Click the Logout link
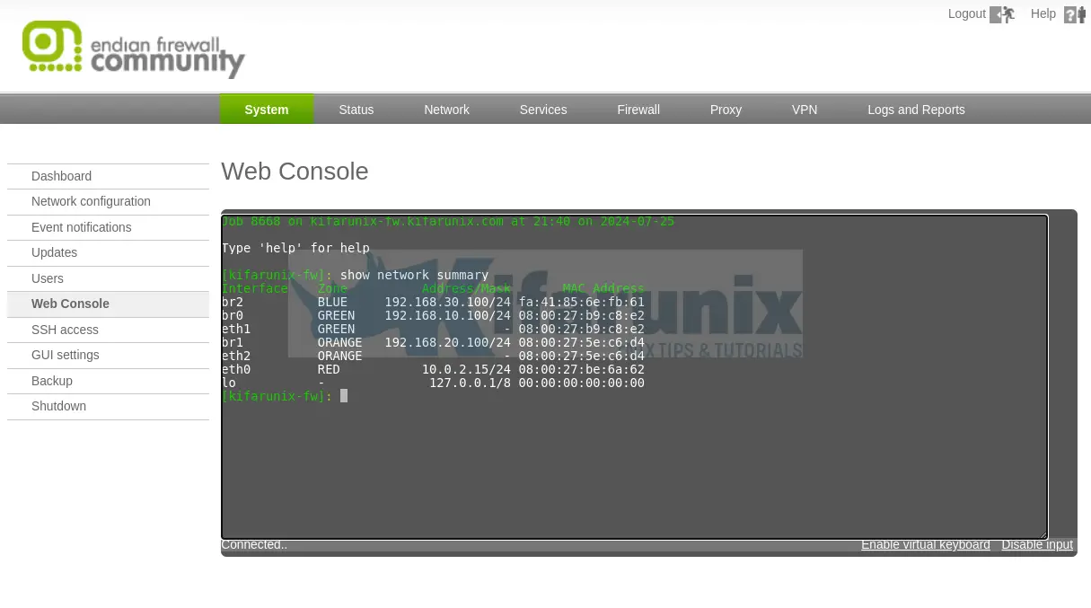Screen dimensions: 1091x608 click(x=966, y=13)
